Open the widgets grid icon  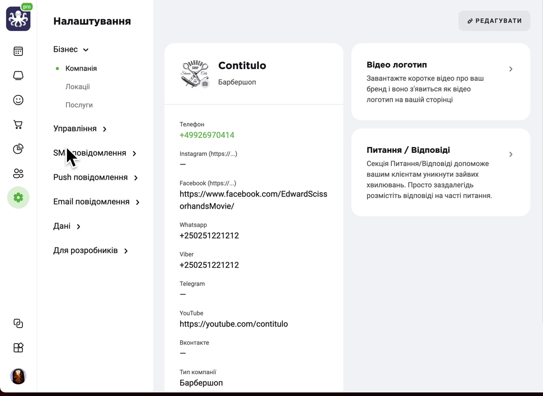18,347
